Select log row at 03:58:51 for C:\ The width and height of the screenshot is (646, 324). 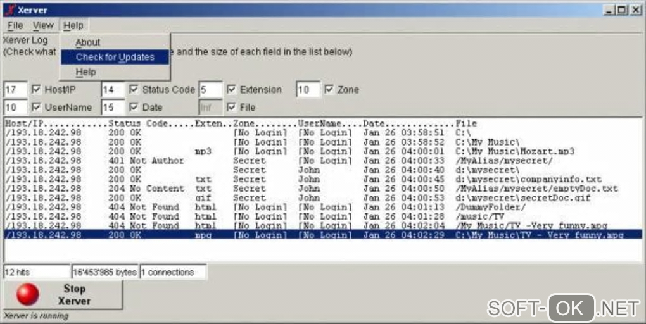[x=323, y=132]
